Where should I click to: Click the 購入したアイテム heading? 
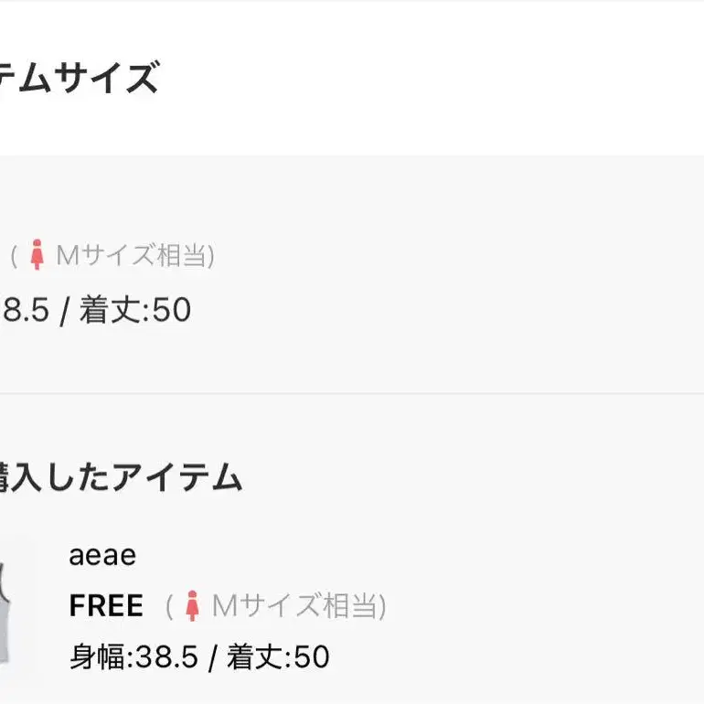click(121, 477)
